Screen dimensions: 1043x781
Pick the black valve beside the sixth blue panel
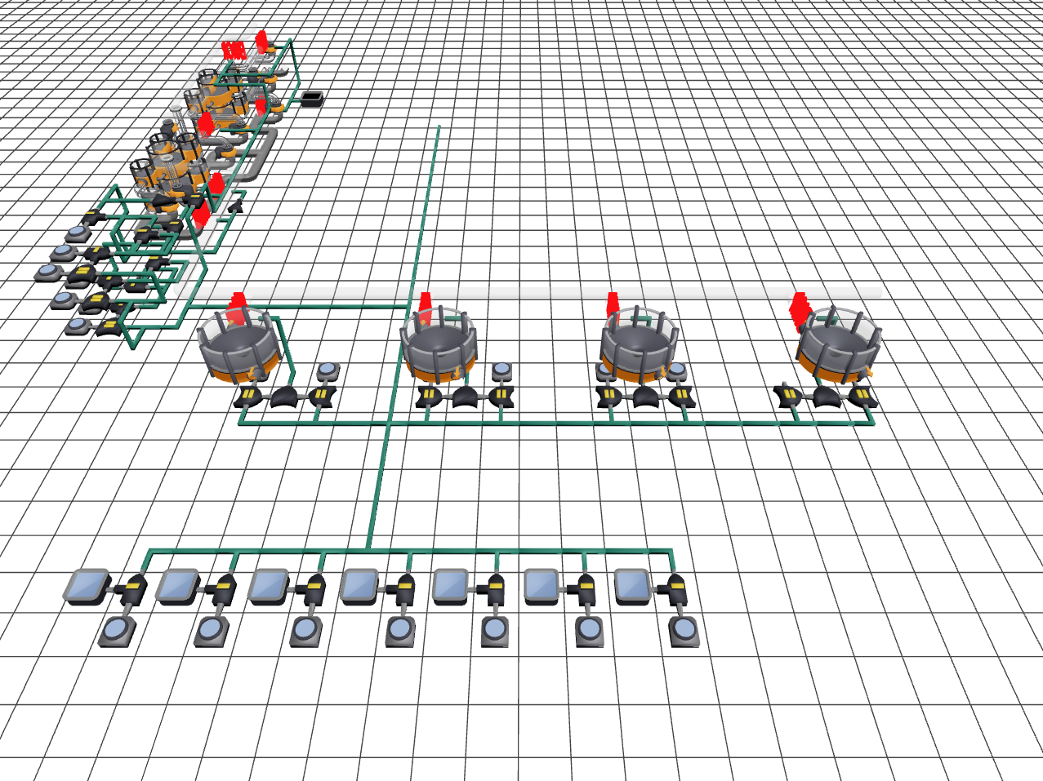point(586,590)
